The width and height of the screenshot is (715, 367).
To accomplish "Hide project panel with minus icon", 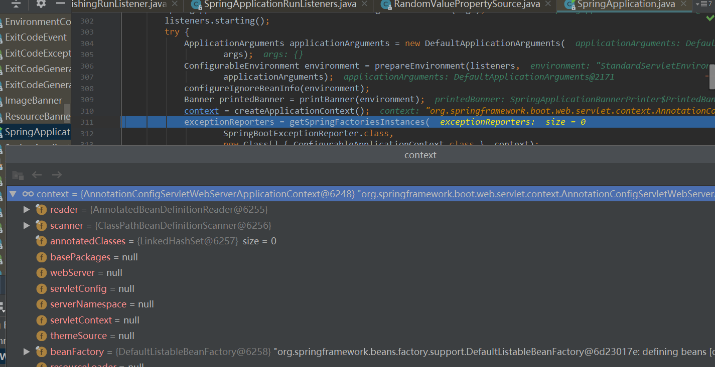I will coord(61,4).
